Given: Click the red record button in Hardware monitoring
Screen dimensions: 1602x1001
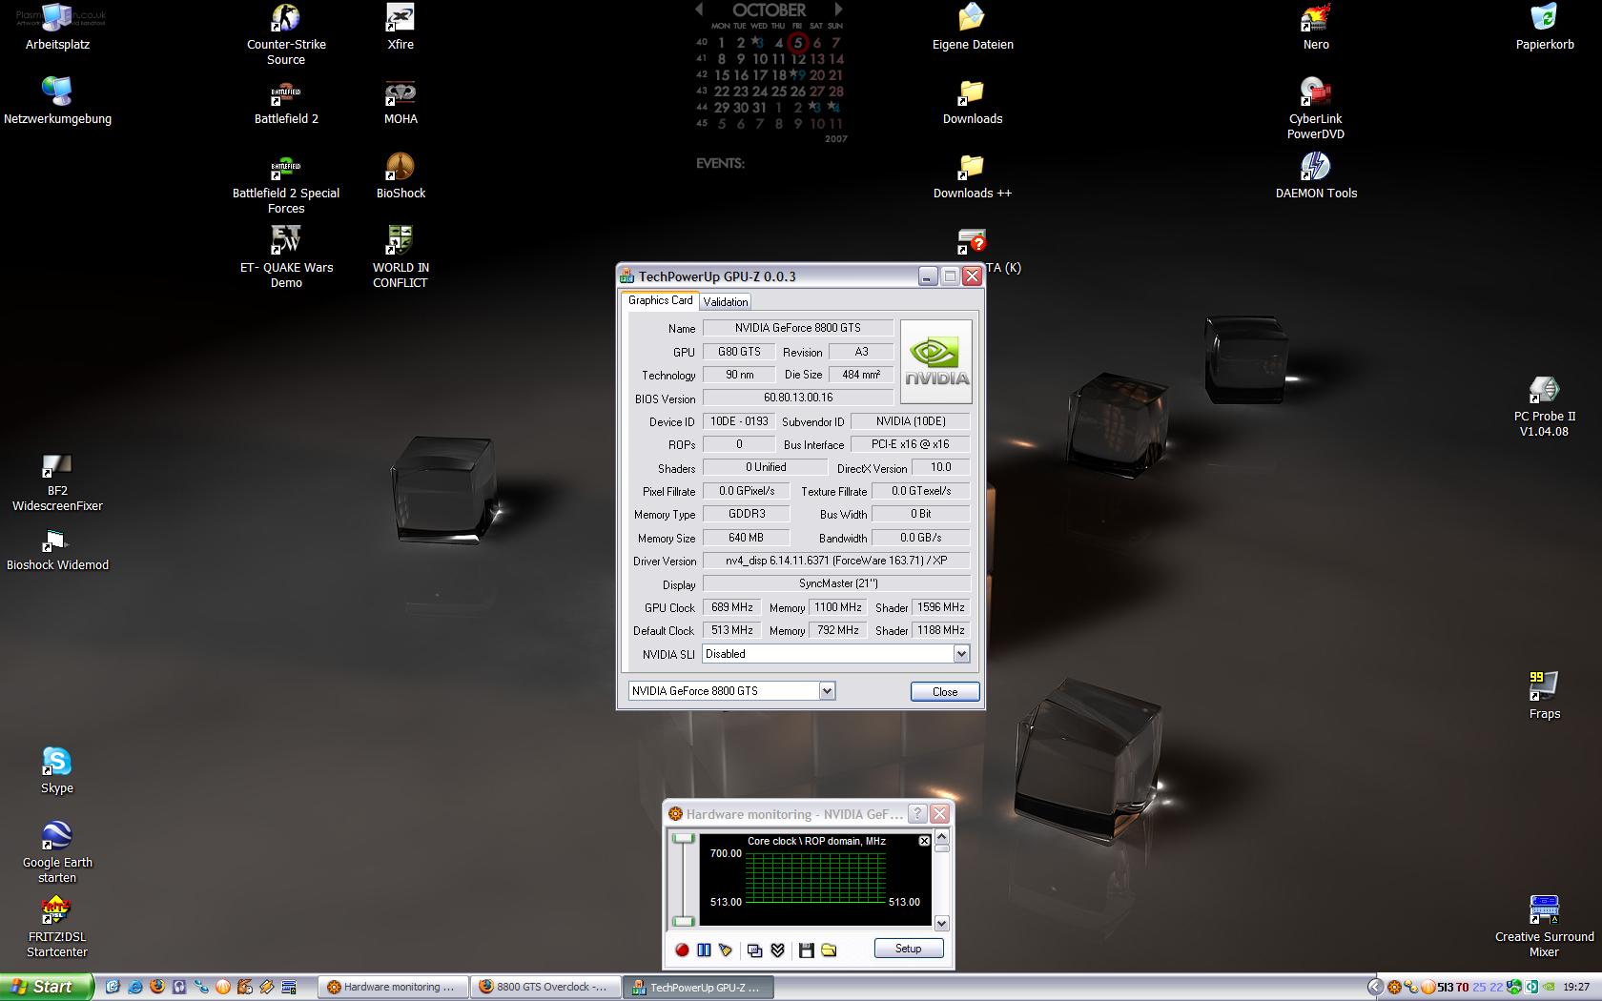Looking at the screenshot, I should click(x=682, y=950).
